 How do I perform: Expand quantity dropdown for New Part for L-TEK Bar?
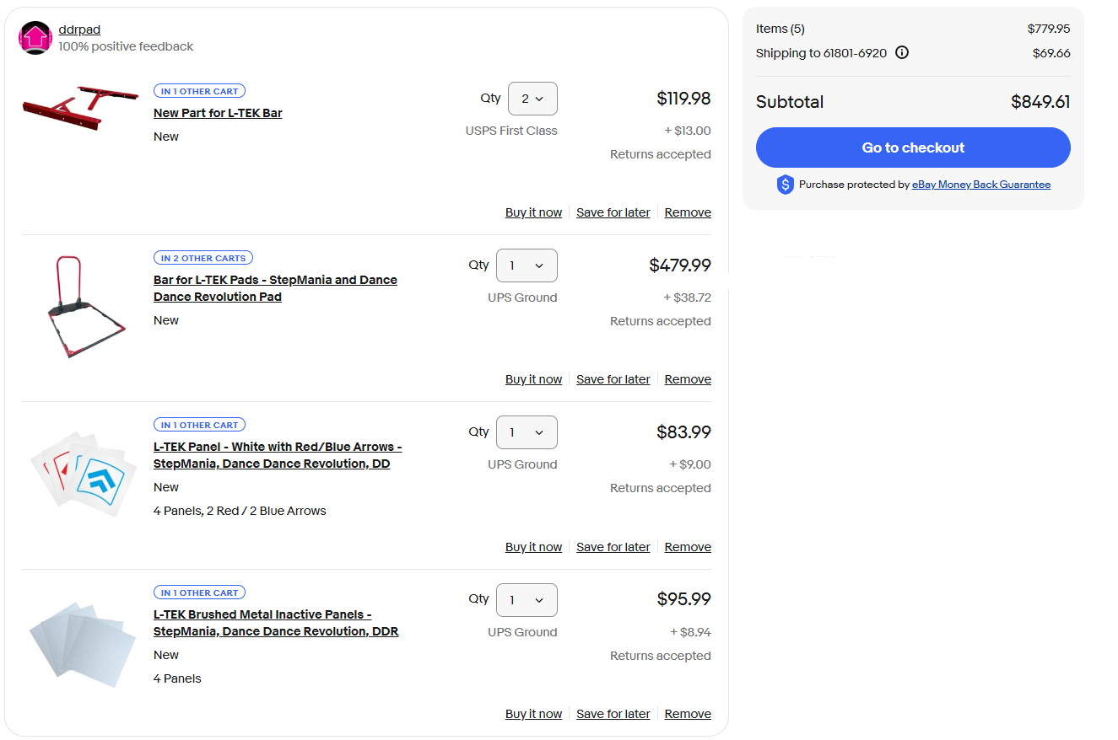pos(532,99)
